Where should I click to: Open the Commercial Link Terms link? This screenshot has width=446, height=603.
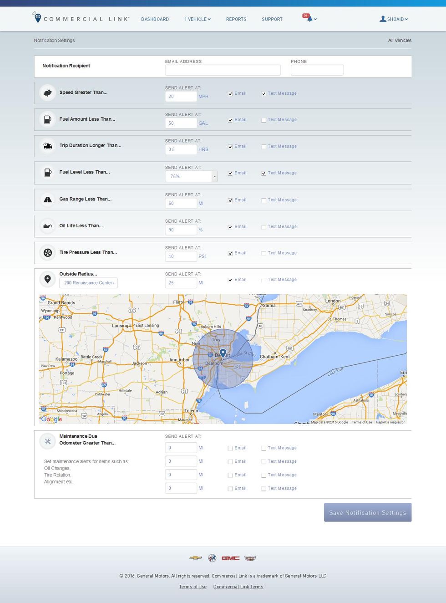click(x=238, y=587)
